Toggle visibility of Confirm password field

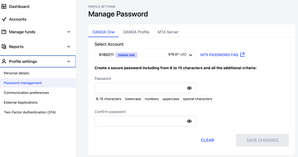(x=189, y=121)
